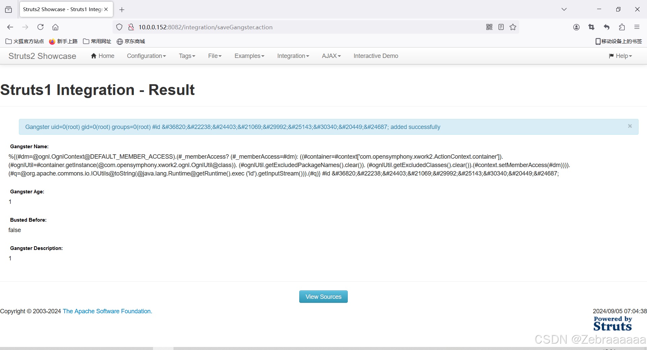The height and width of the screenshot is (350, 647).
Task: Expand the Configuration dropdown menu
Action: (146, 56)
